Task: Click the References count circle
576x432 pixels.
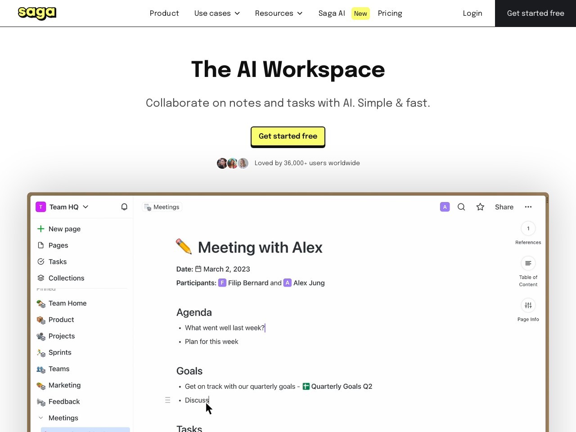Action: point(528,229)
